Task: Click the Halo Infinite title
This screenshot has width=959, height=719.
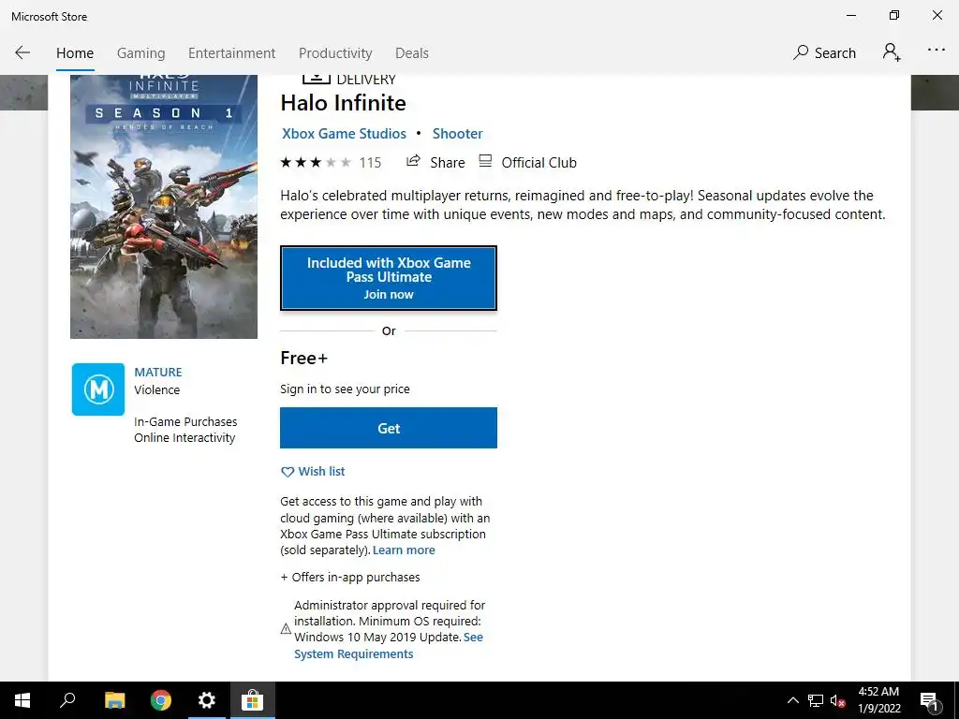Action: pos(343,103)
